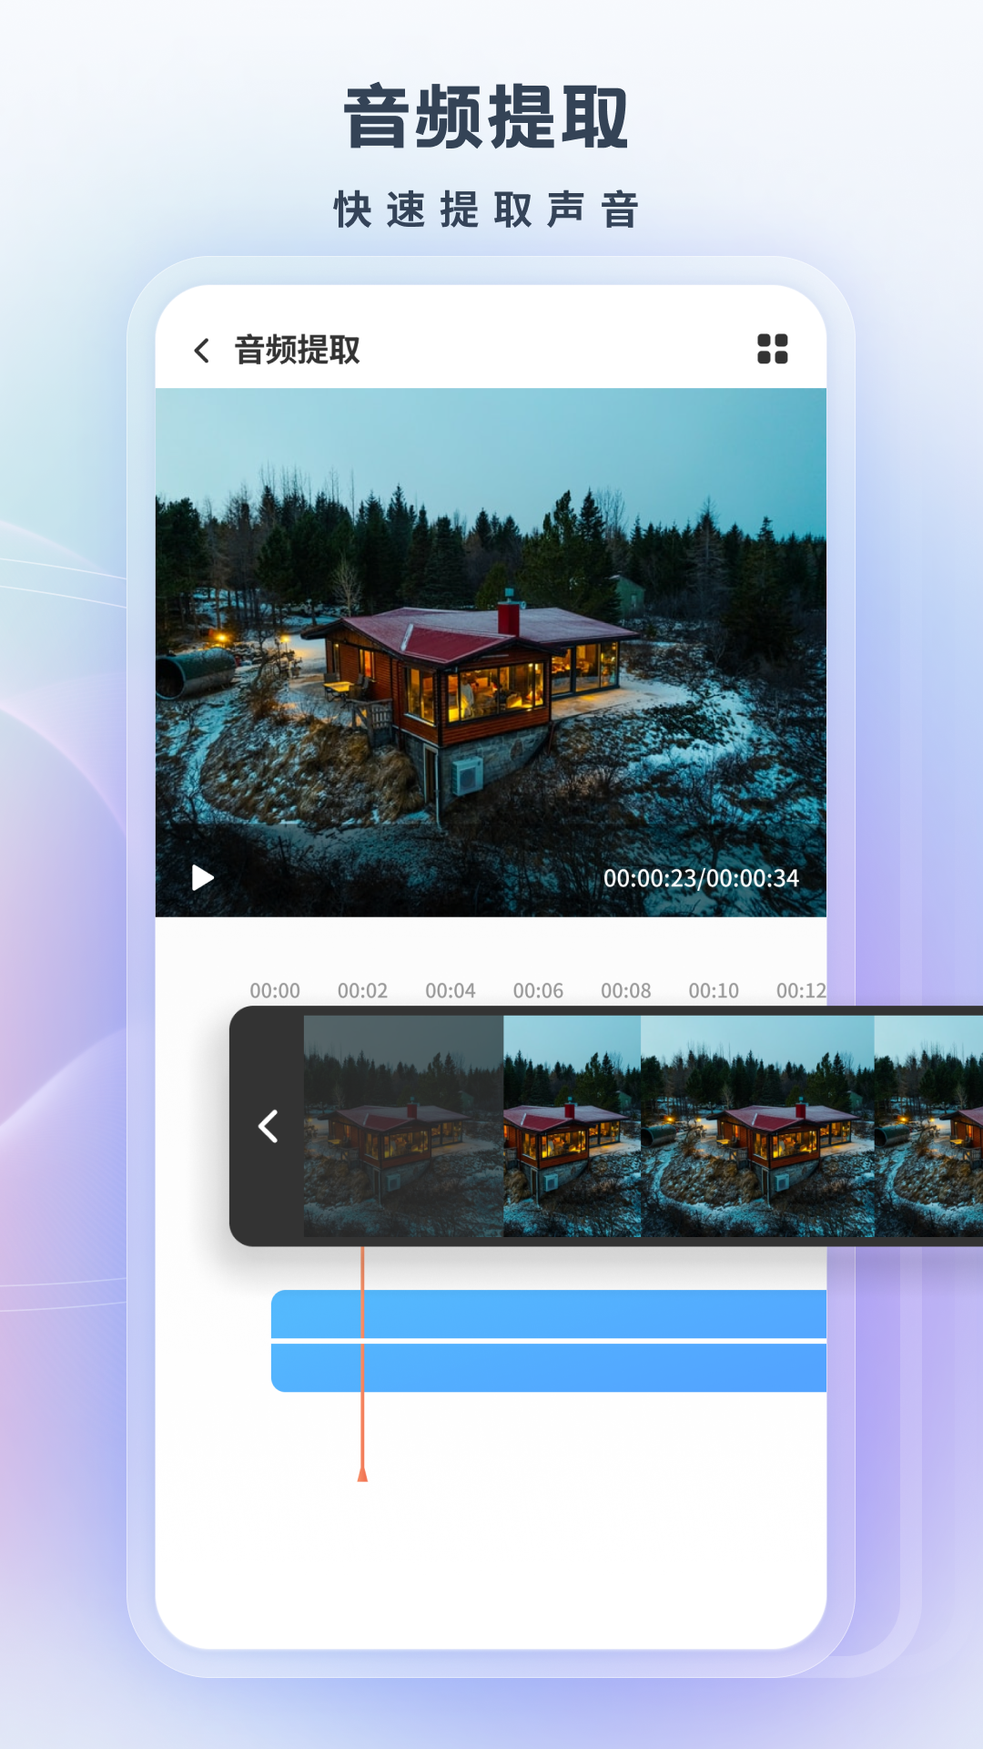Click the 00:08 timeline ruler mark
Screen dimensions: 983x1749
(626, 990)
